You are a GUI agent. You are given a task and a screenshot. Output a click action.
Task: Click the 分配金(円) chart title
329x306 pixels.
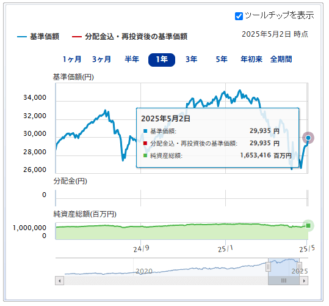pyautogui.click(x=70, y=181)
